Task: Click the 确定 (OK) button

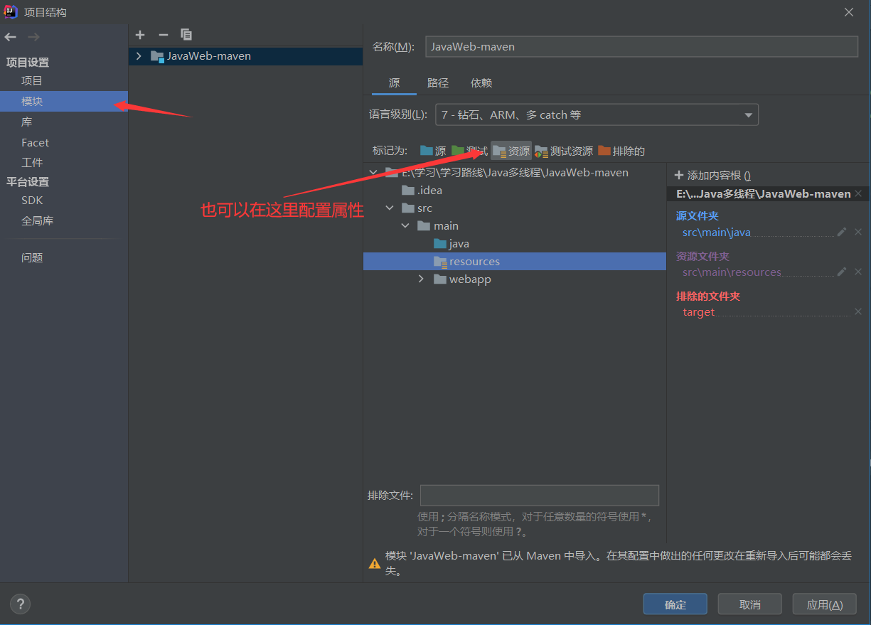Action: (x=675, y=604)
